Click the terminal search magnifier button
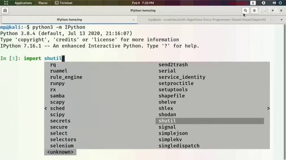286x160 pixels. [x=245, y=11]
